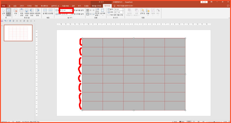Viewport: 231px width, 123px height.
Task: Increase table height with the up stepper
Action: (123, 9)
